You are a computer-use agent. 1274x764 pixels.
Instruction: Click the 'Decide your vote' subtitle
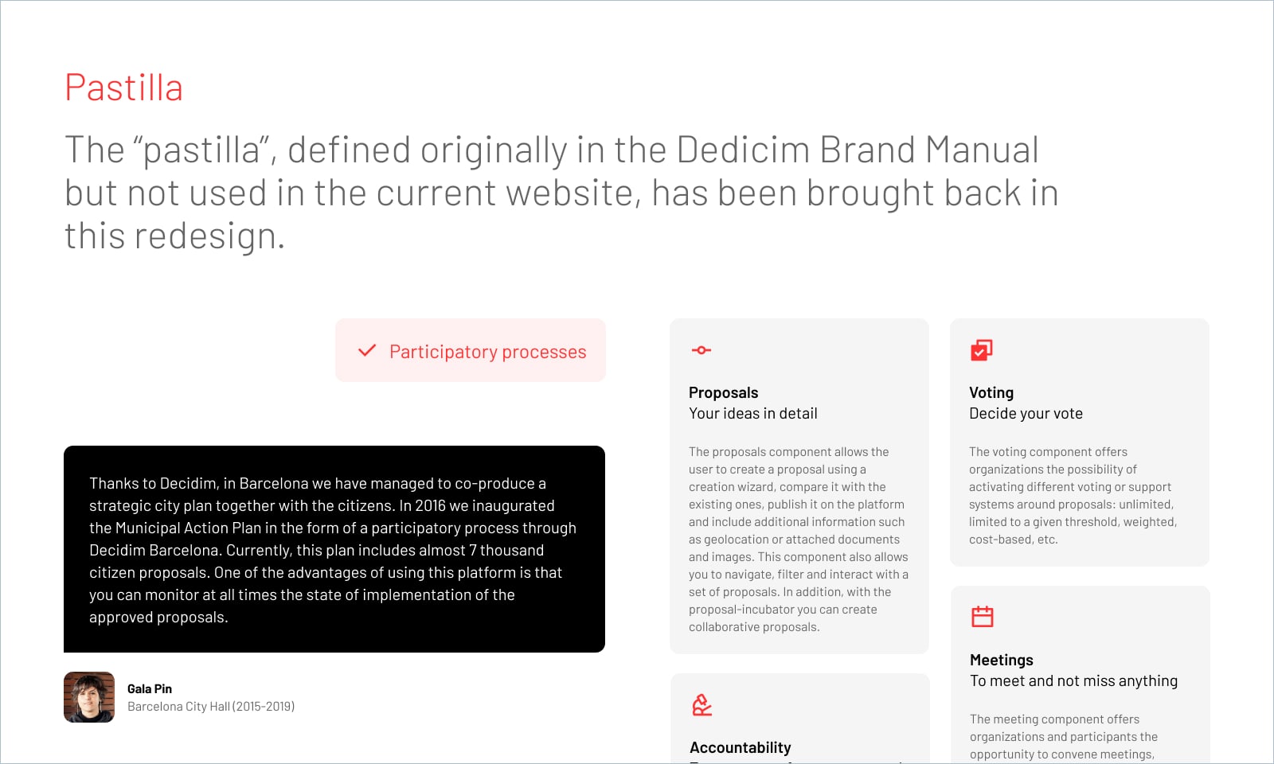click(1026, 413)
